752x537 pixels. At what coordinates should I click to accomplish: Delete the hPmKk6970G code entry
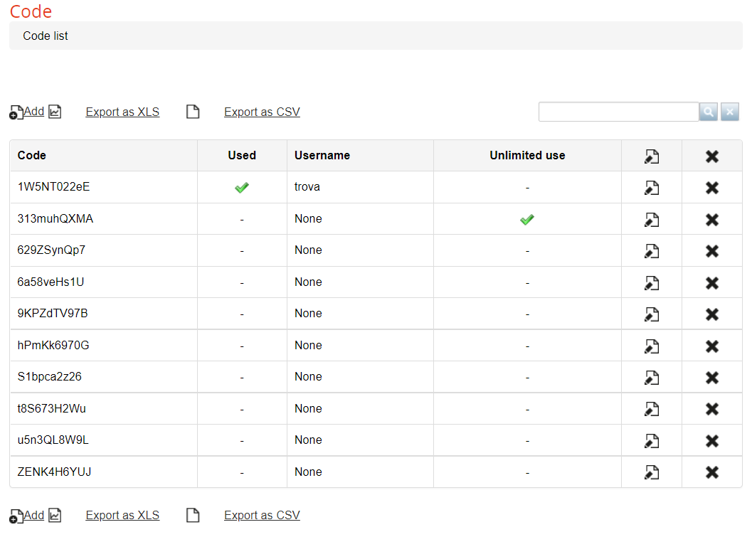pyautogui.click(x=711, y=346)
